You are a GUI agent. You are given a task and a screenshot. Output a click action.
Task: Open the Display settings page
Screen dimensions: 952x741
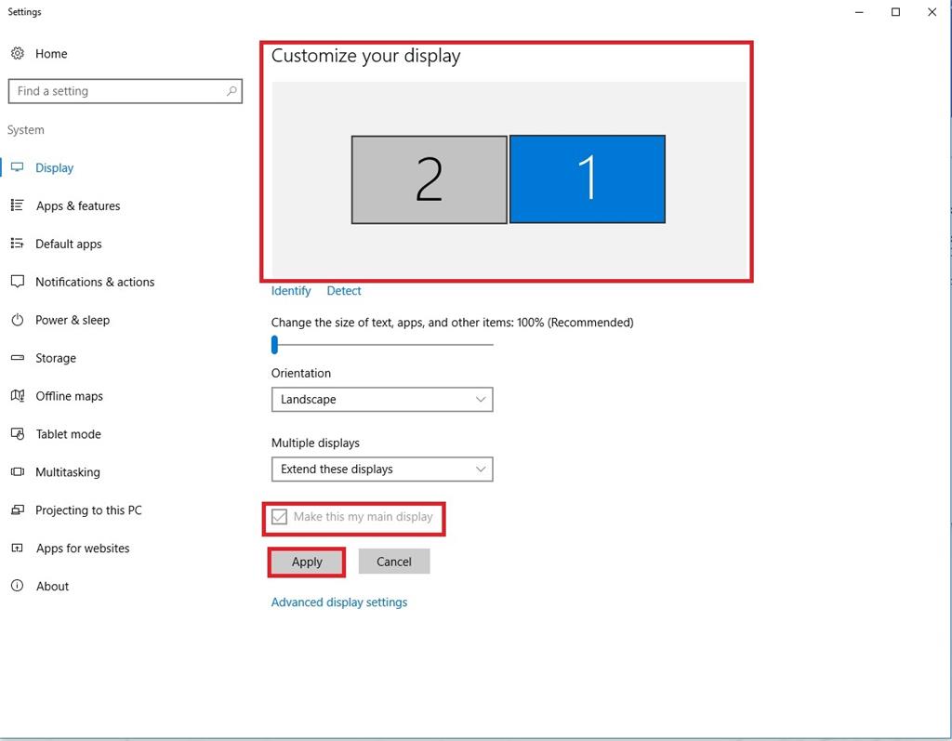[55, 167]
